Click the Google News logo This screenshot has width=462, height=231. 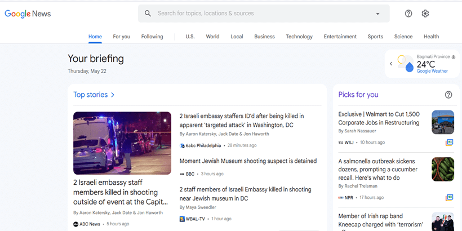click(28, 14)
